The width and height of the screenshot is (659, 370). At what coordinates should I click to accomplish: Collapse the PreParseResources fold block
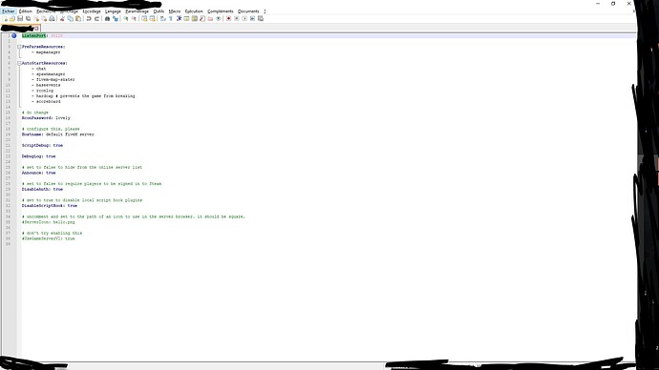pyautogui.click(x=19, y=47)
